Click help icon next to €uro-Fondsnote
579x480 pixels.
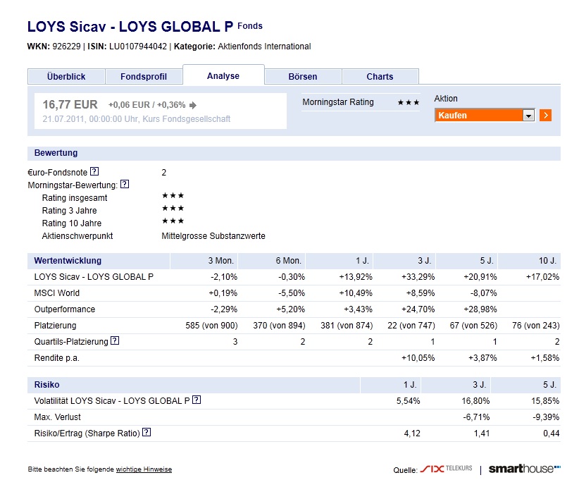point(94,171)
